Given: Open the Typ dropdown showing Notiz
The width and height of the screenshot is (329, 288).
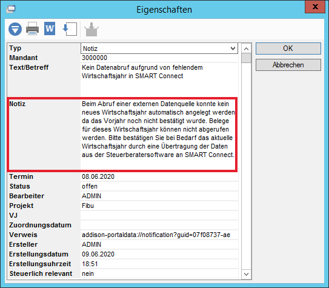Looking at the screenshot, I should tap(159, 49).
